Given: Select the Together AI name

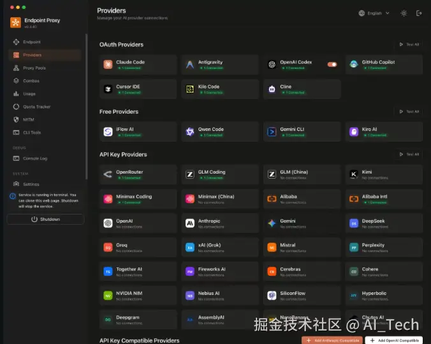Looking at the screenshot, I should pos(129,269).
